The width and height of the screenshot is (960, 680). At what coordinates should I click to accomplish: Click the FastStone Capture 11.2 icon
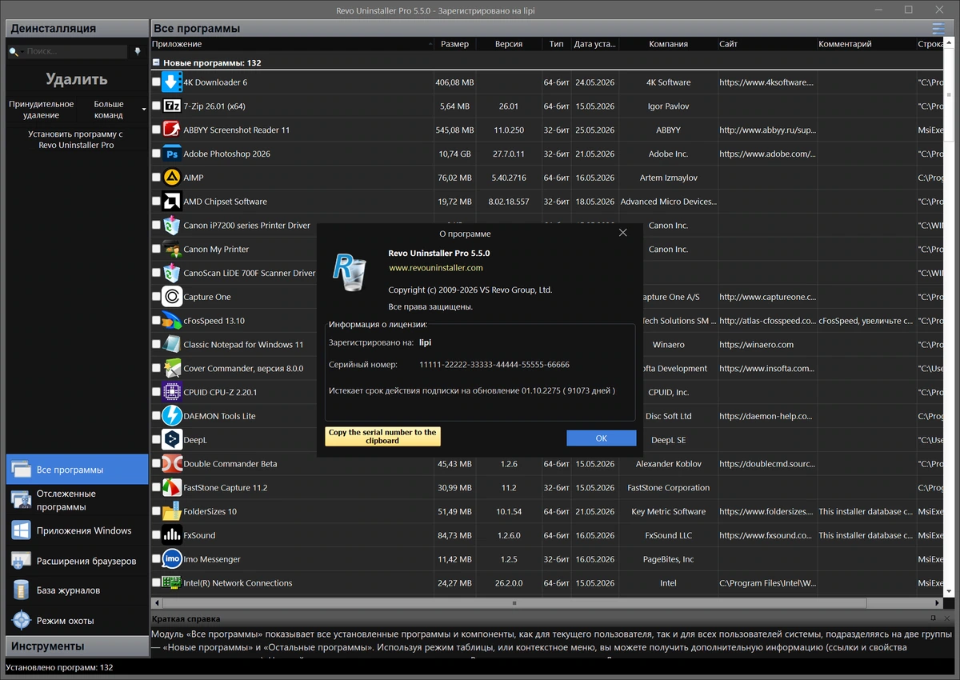point(172,487)
